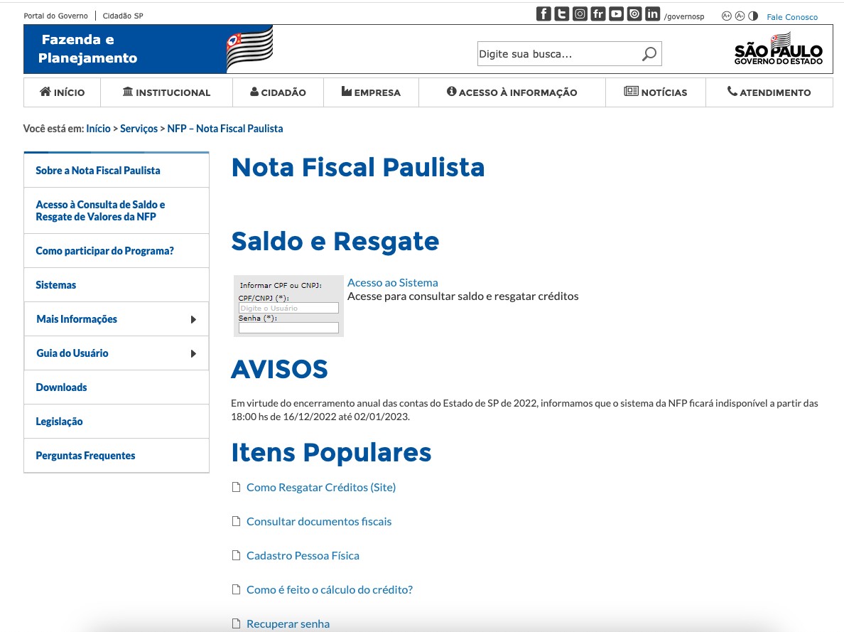
Task: Click the Digite sua busca search field
Action: click(558, 54)
